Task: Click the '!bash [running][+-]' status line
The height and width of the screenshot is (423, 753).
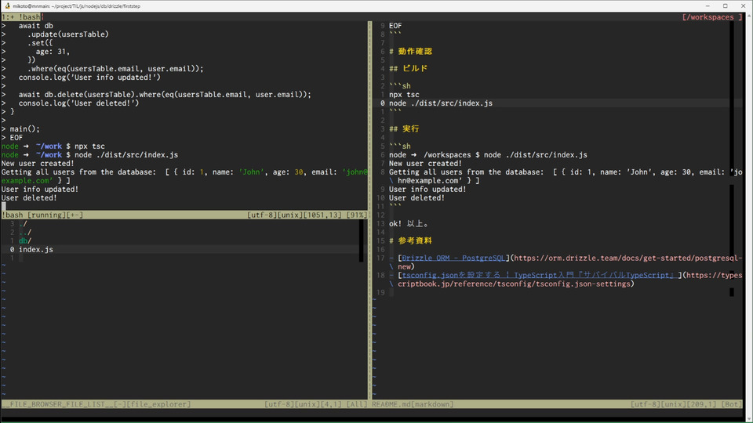Action: (x=184, y=215)
